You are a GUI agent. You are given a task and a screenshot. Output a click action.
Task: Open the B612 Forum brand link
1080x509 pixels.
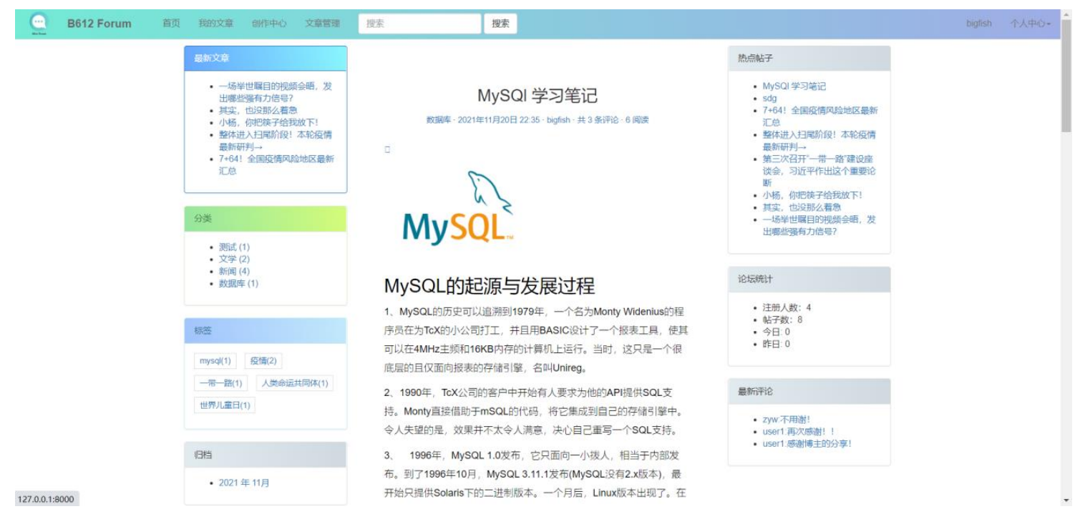[99, 24]
